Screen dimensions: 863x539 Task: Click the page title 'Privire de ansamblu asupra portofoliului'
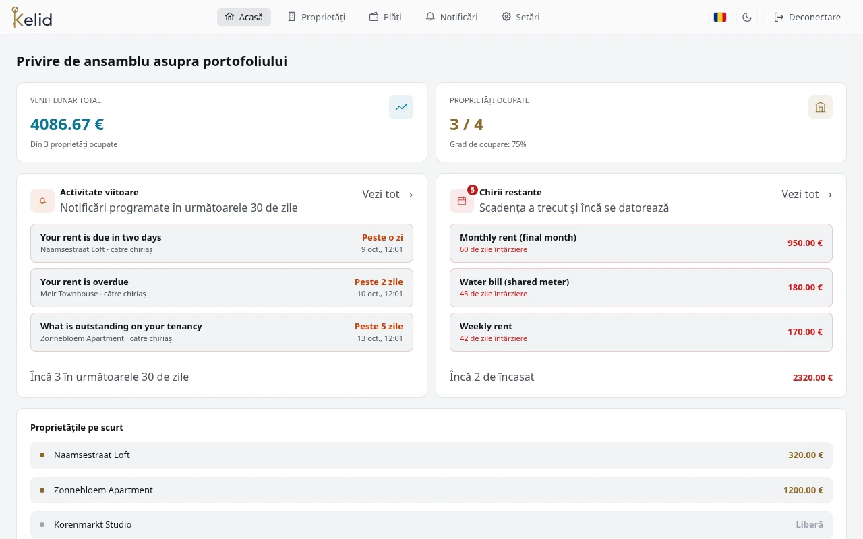[152, 61]
